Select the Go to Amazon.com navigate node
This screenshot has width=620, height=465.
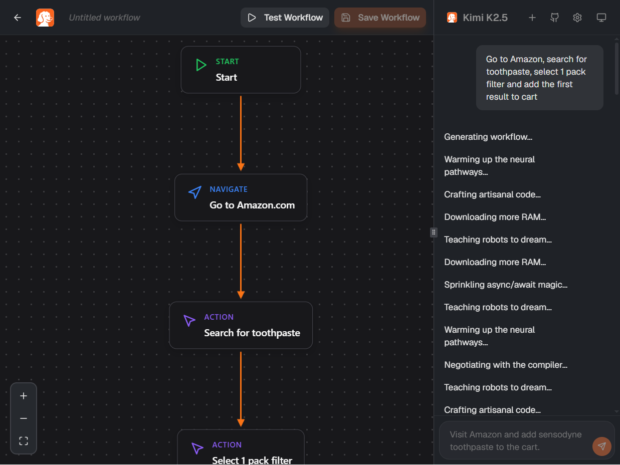point(241,197)
